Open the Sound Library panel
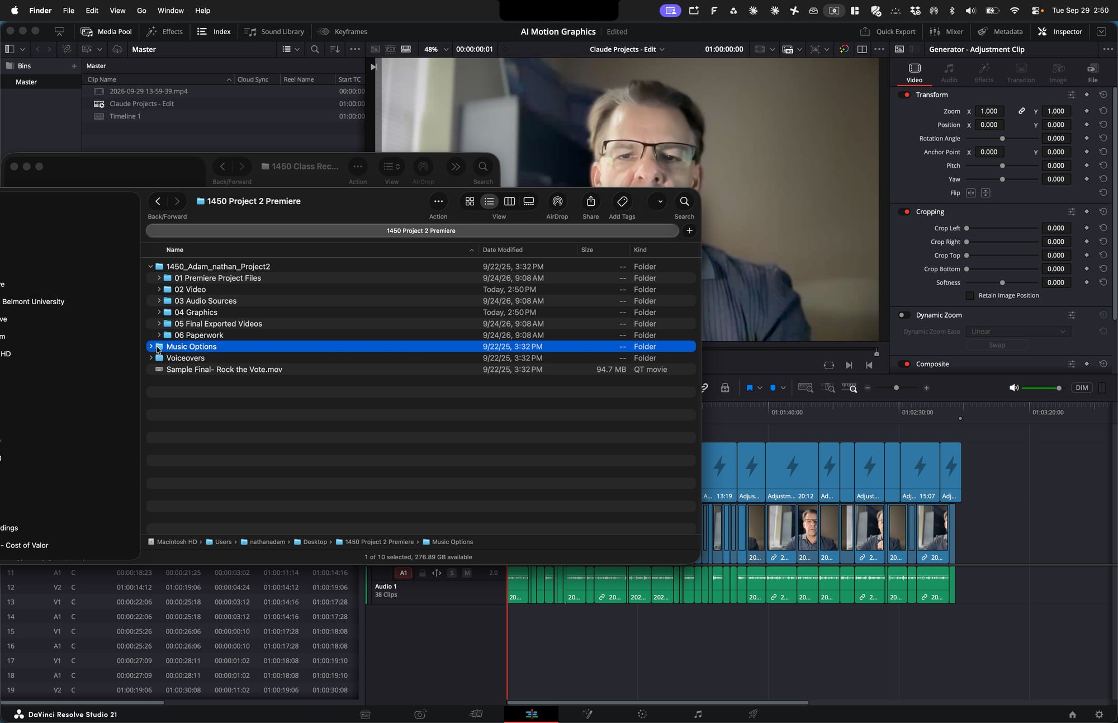1118x723 pixels. tap(274, 32)
